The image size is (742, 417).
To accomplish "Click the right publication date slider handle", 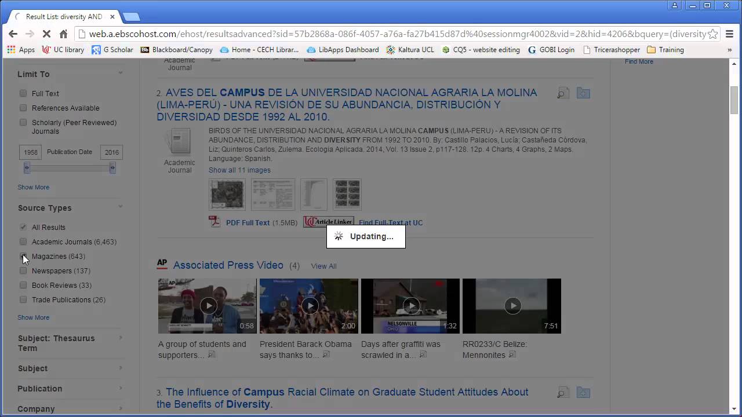I will pyautogui.click(x=112, y=168).
